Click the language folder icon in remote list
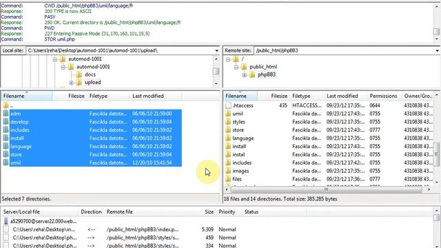The width and height of the screenshot is (441, 248). point(228,138)
